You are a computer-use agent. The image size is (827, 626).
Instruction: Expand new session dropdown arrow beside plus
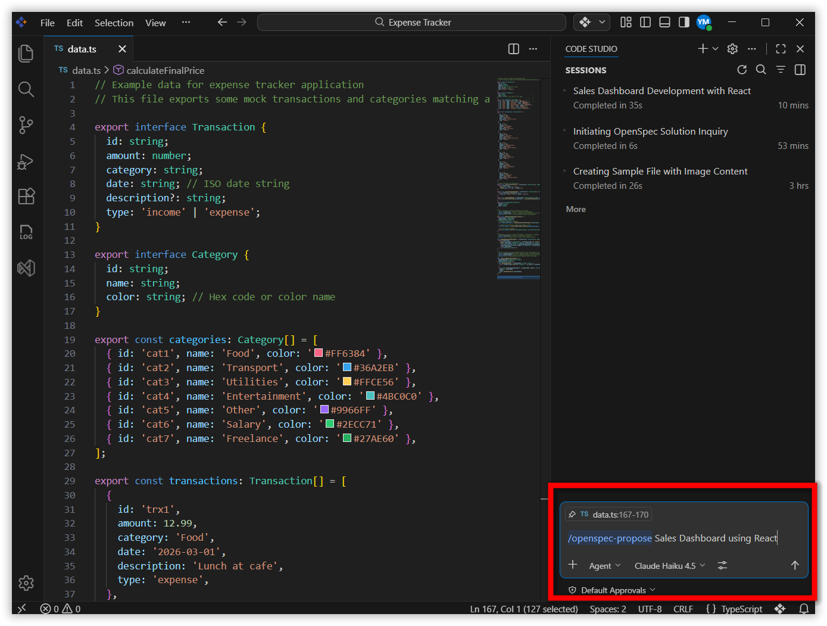pos(716,49)
